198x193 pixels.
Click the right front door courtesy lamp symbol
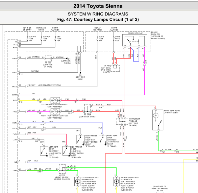pos(55,111)
